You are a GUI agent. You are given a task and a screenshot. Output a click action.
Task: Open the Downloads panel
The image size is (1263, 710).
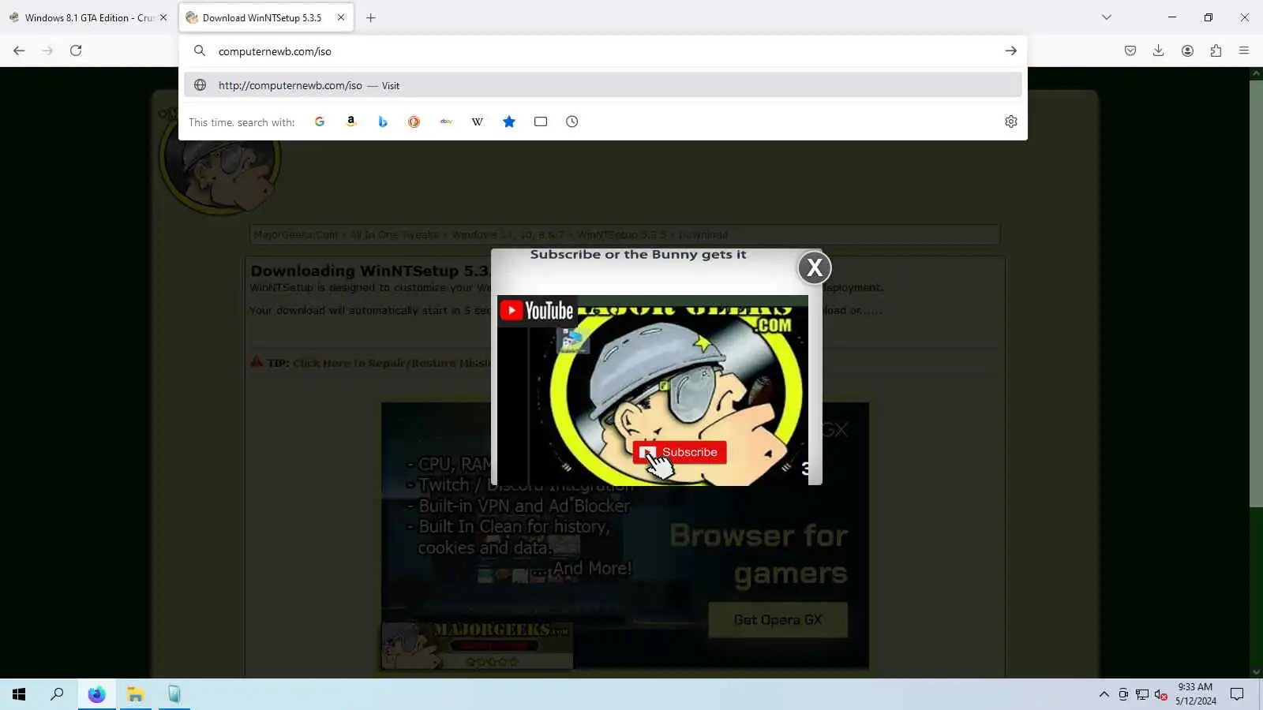pyautogui.click(x=1158, y=50)
